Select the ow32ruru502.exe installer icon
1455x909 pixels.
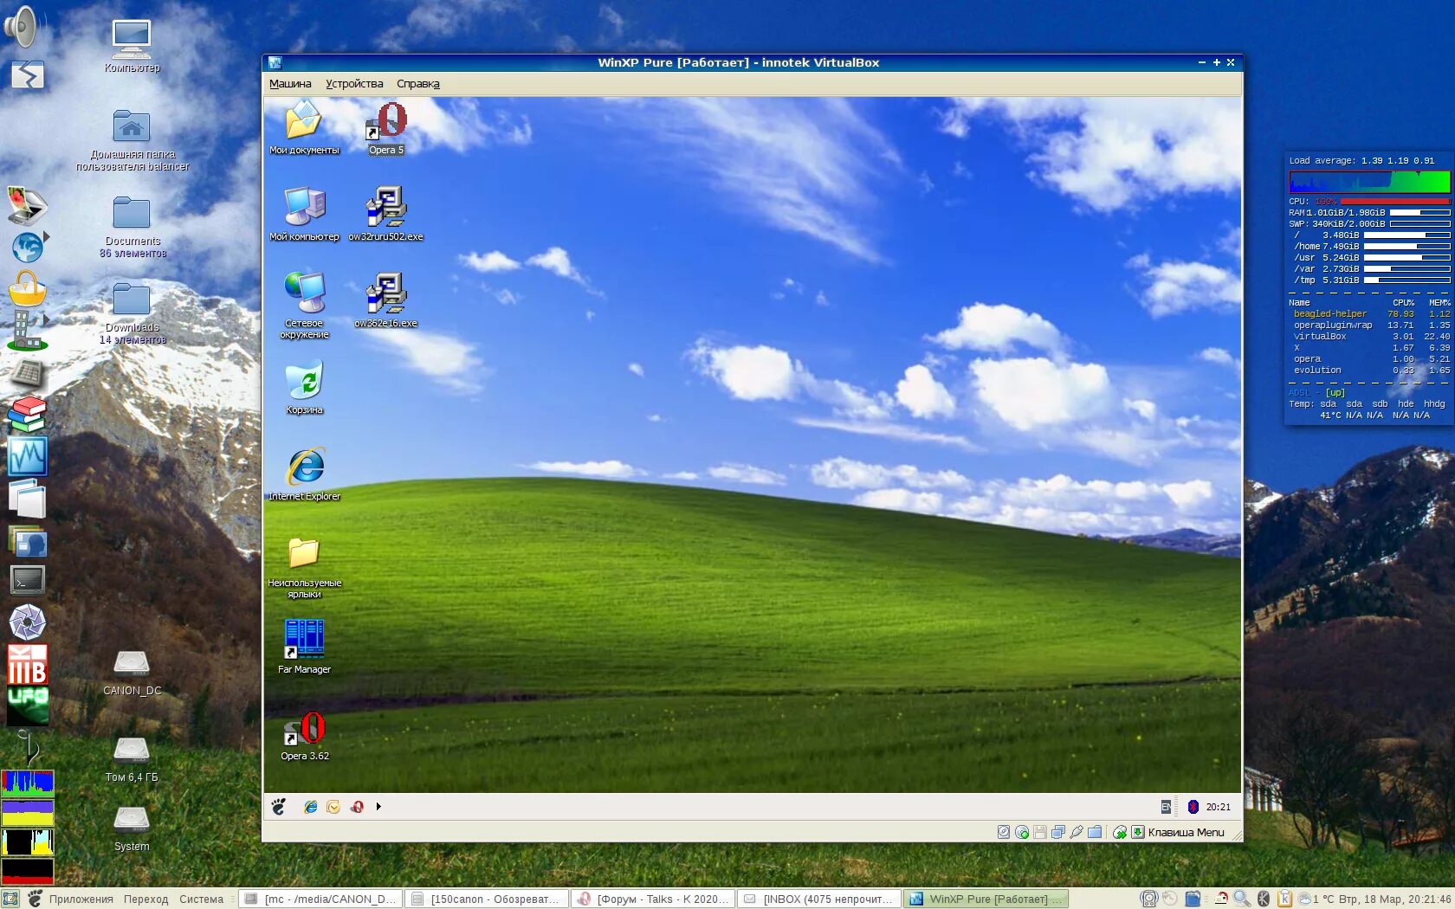(386, 215)
